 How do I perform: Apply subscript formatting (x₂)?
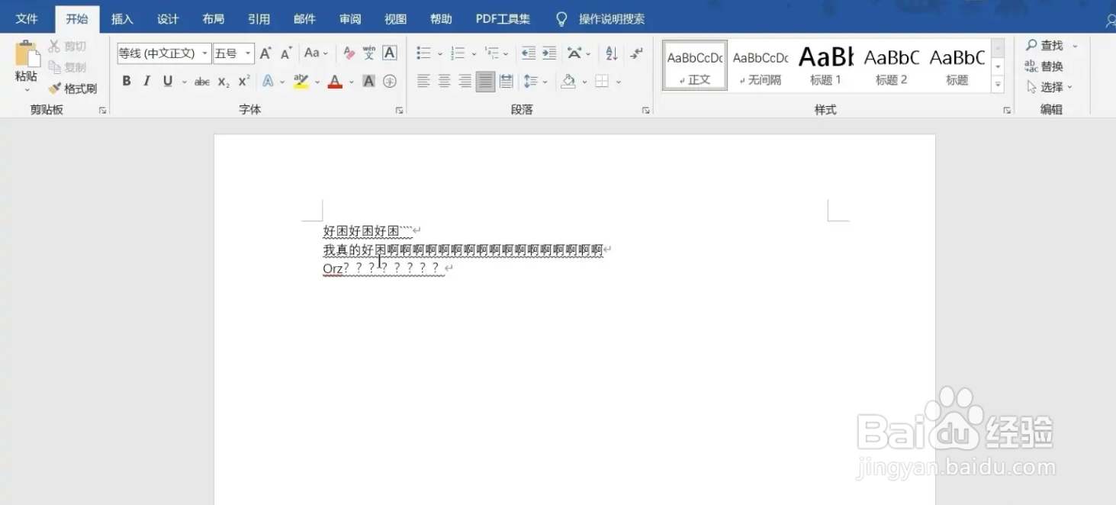(x=224, y=82)
